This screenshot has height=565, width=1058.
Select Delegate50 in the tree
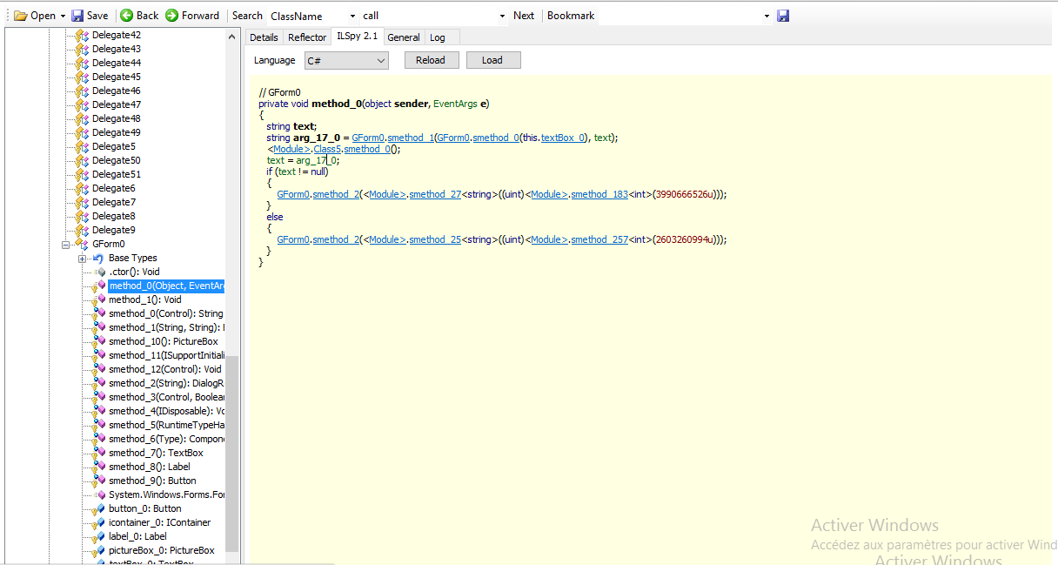[116, 160]
